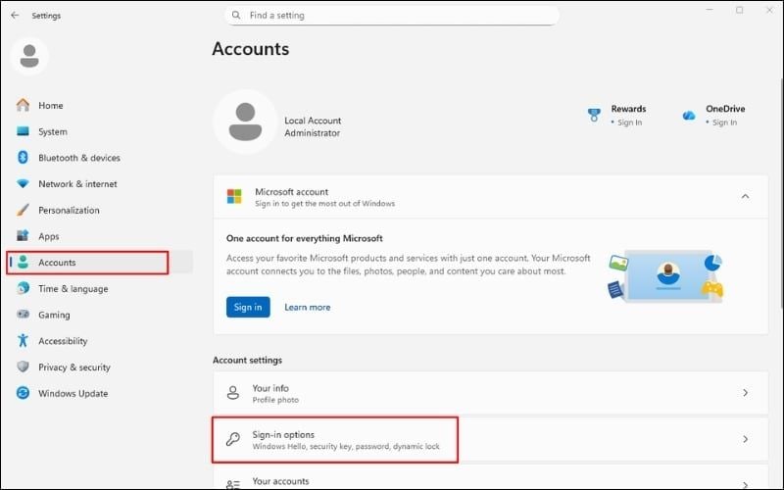Screen dimensions: 784x490
Task: Click the System monitor icon
Action: (x=23, y=131)
